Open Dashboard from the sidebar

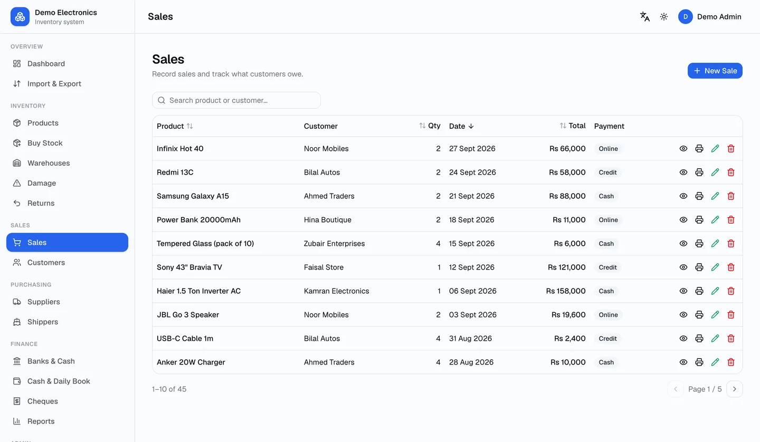[x=67, y=64]
